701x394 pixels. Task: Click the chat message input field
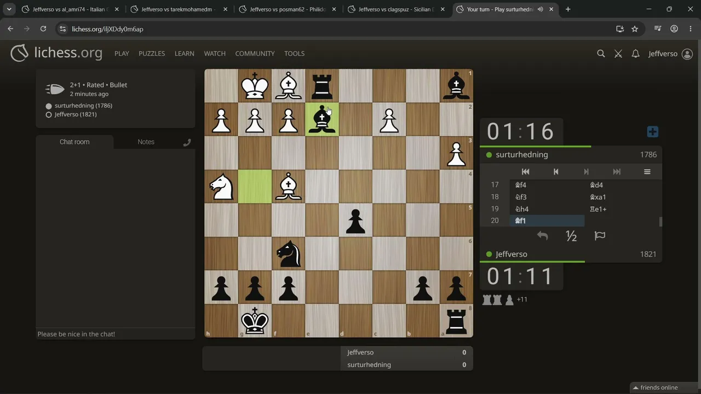point(115,334)
